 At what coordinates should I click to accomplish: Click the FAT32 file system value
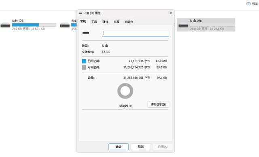[106, 52]
